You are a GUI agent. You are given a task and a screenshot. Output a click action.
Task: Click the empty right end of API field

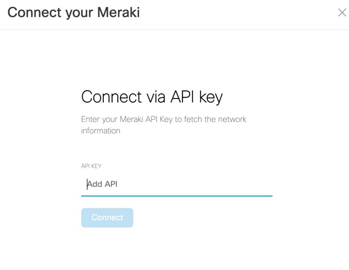click(x=256, y=184)
